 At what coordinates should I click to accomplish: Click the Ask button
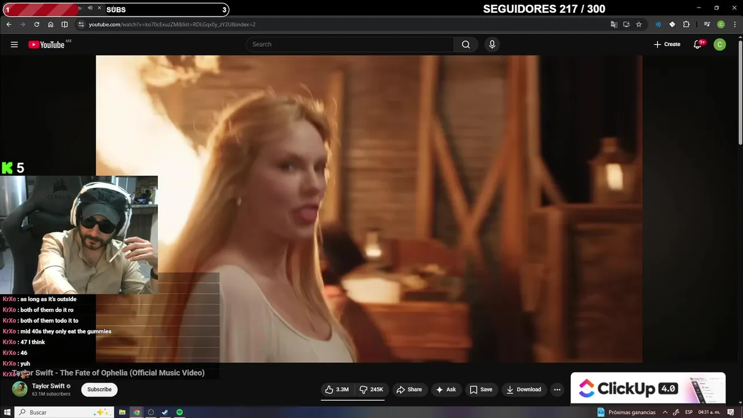446,390
